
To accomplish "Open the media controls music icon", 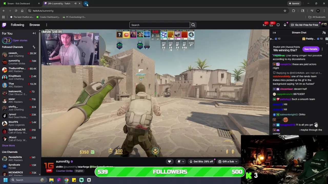I will pos(312,11).
